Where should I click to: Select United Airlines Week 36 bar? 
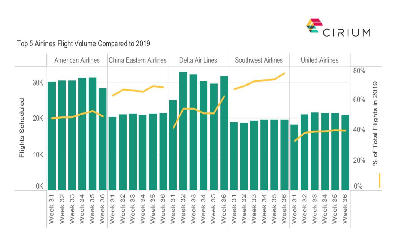tap(345, 153)
